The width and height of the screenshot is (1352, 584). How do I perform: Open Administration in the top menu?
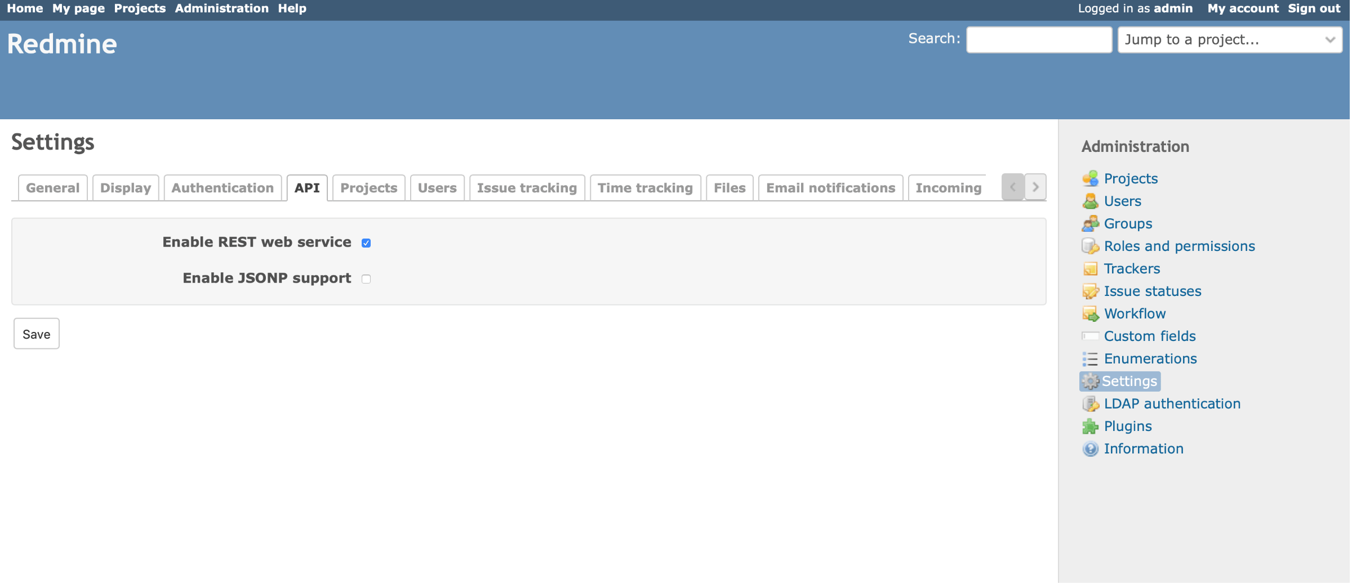[x=221, y=8]
